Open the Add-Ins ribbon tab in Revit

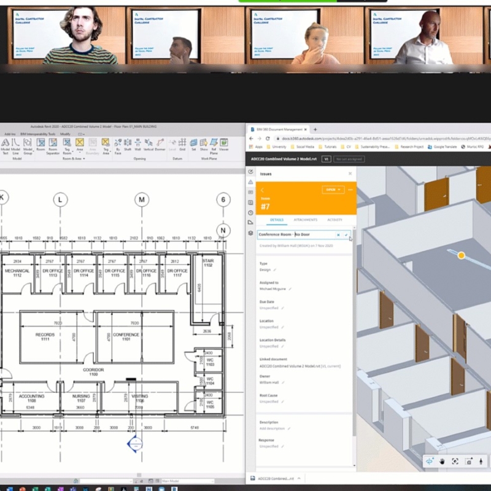pyautogui.click(x=10, y=134)
